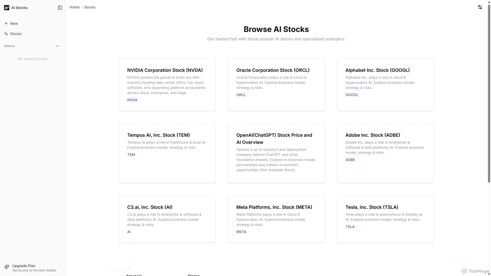This screenshot has height=276, width=491.
Task: Click the page vertical scrollbar thumb
Action: [x=489, y=94]
